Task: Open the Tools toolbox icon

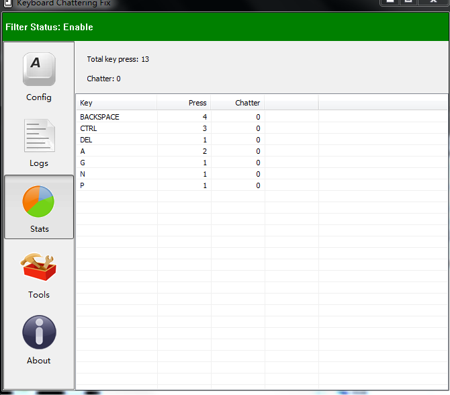Action: pyautogui.click(x=39, y=267)
